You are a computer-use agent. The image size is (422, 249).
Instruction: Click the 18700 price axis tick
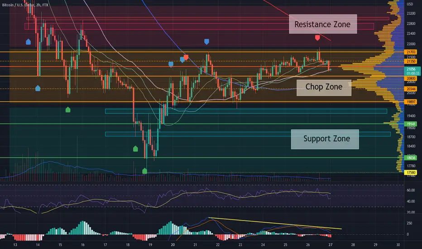[411, 137]
